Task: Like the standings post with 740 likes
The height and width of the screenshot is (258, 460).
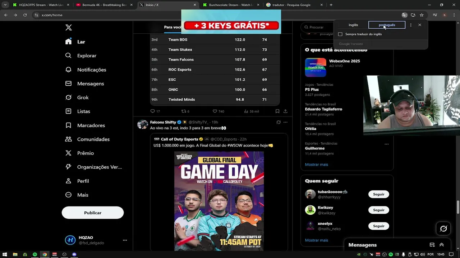Action: [218, 111]
